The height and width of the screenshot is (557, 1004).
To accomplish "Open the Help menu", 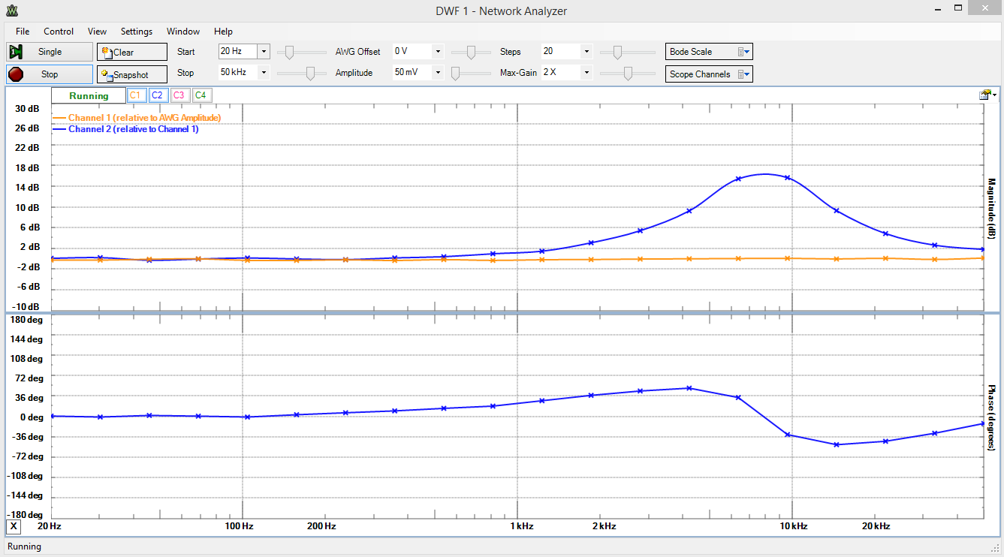I will [223, 32].
